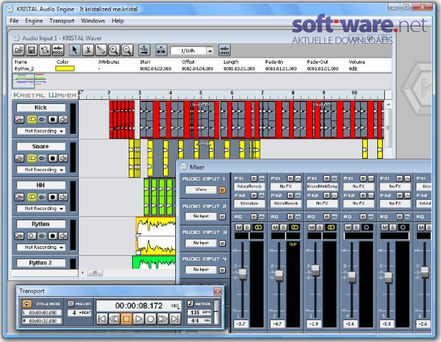Click the HH track input arrows icon

pos(42,197)
